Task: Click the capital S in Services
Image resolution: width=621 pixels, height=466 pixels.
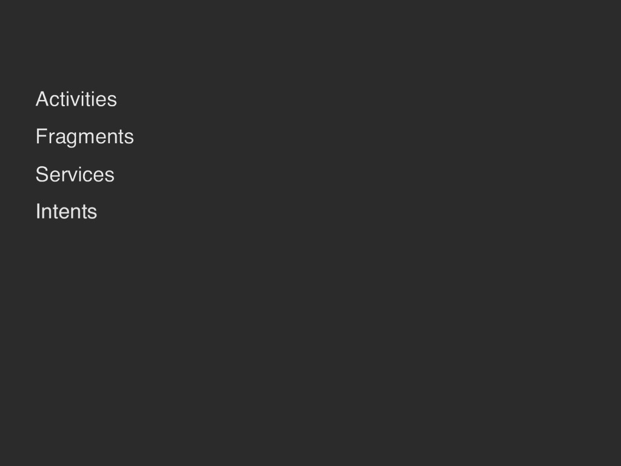Action: [x=42, y=174]
